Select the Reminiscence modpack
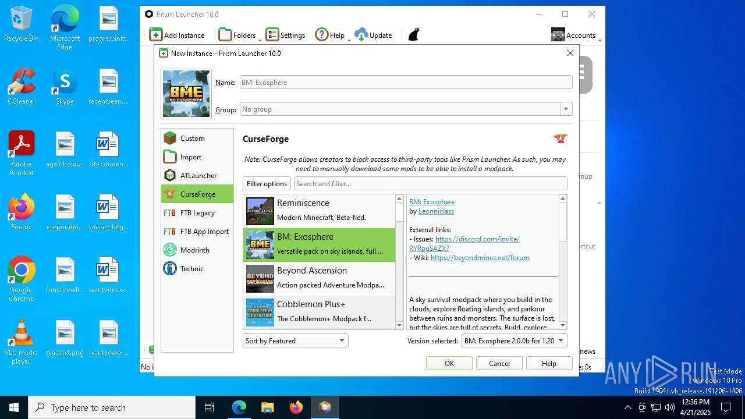The image size is (745, 419). [x=319, y=211]
